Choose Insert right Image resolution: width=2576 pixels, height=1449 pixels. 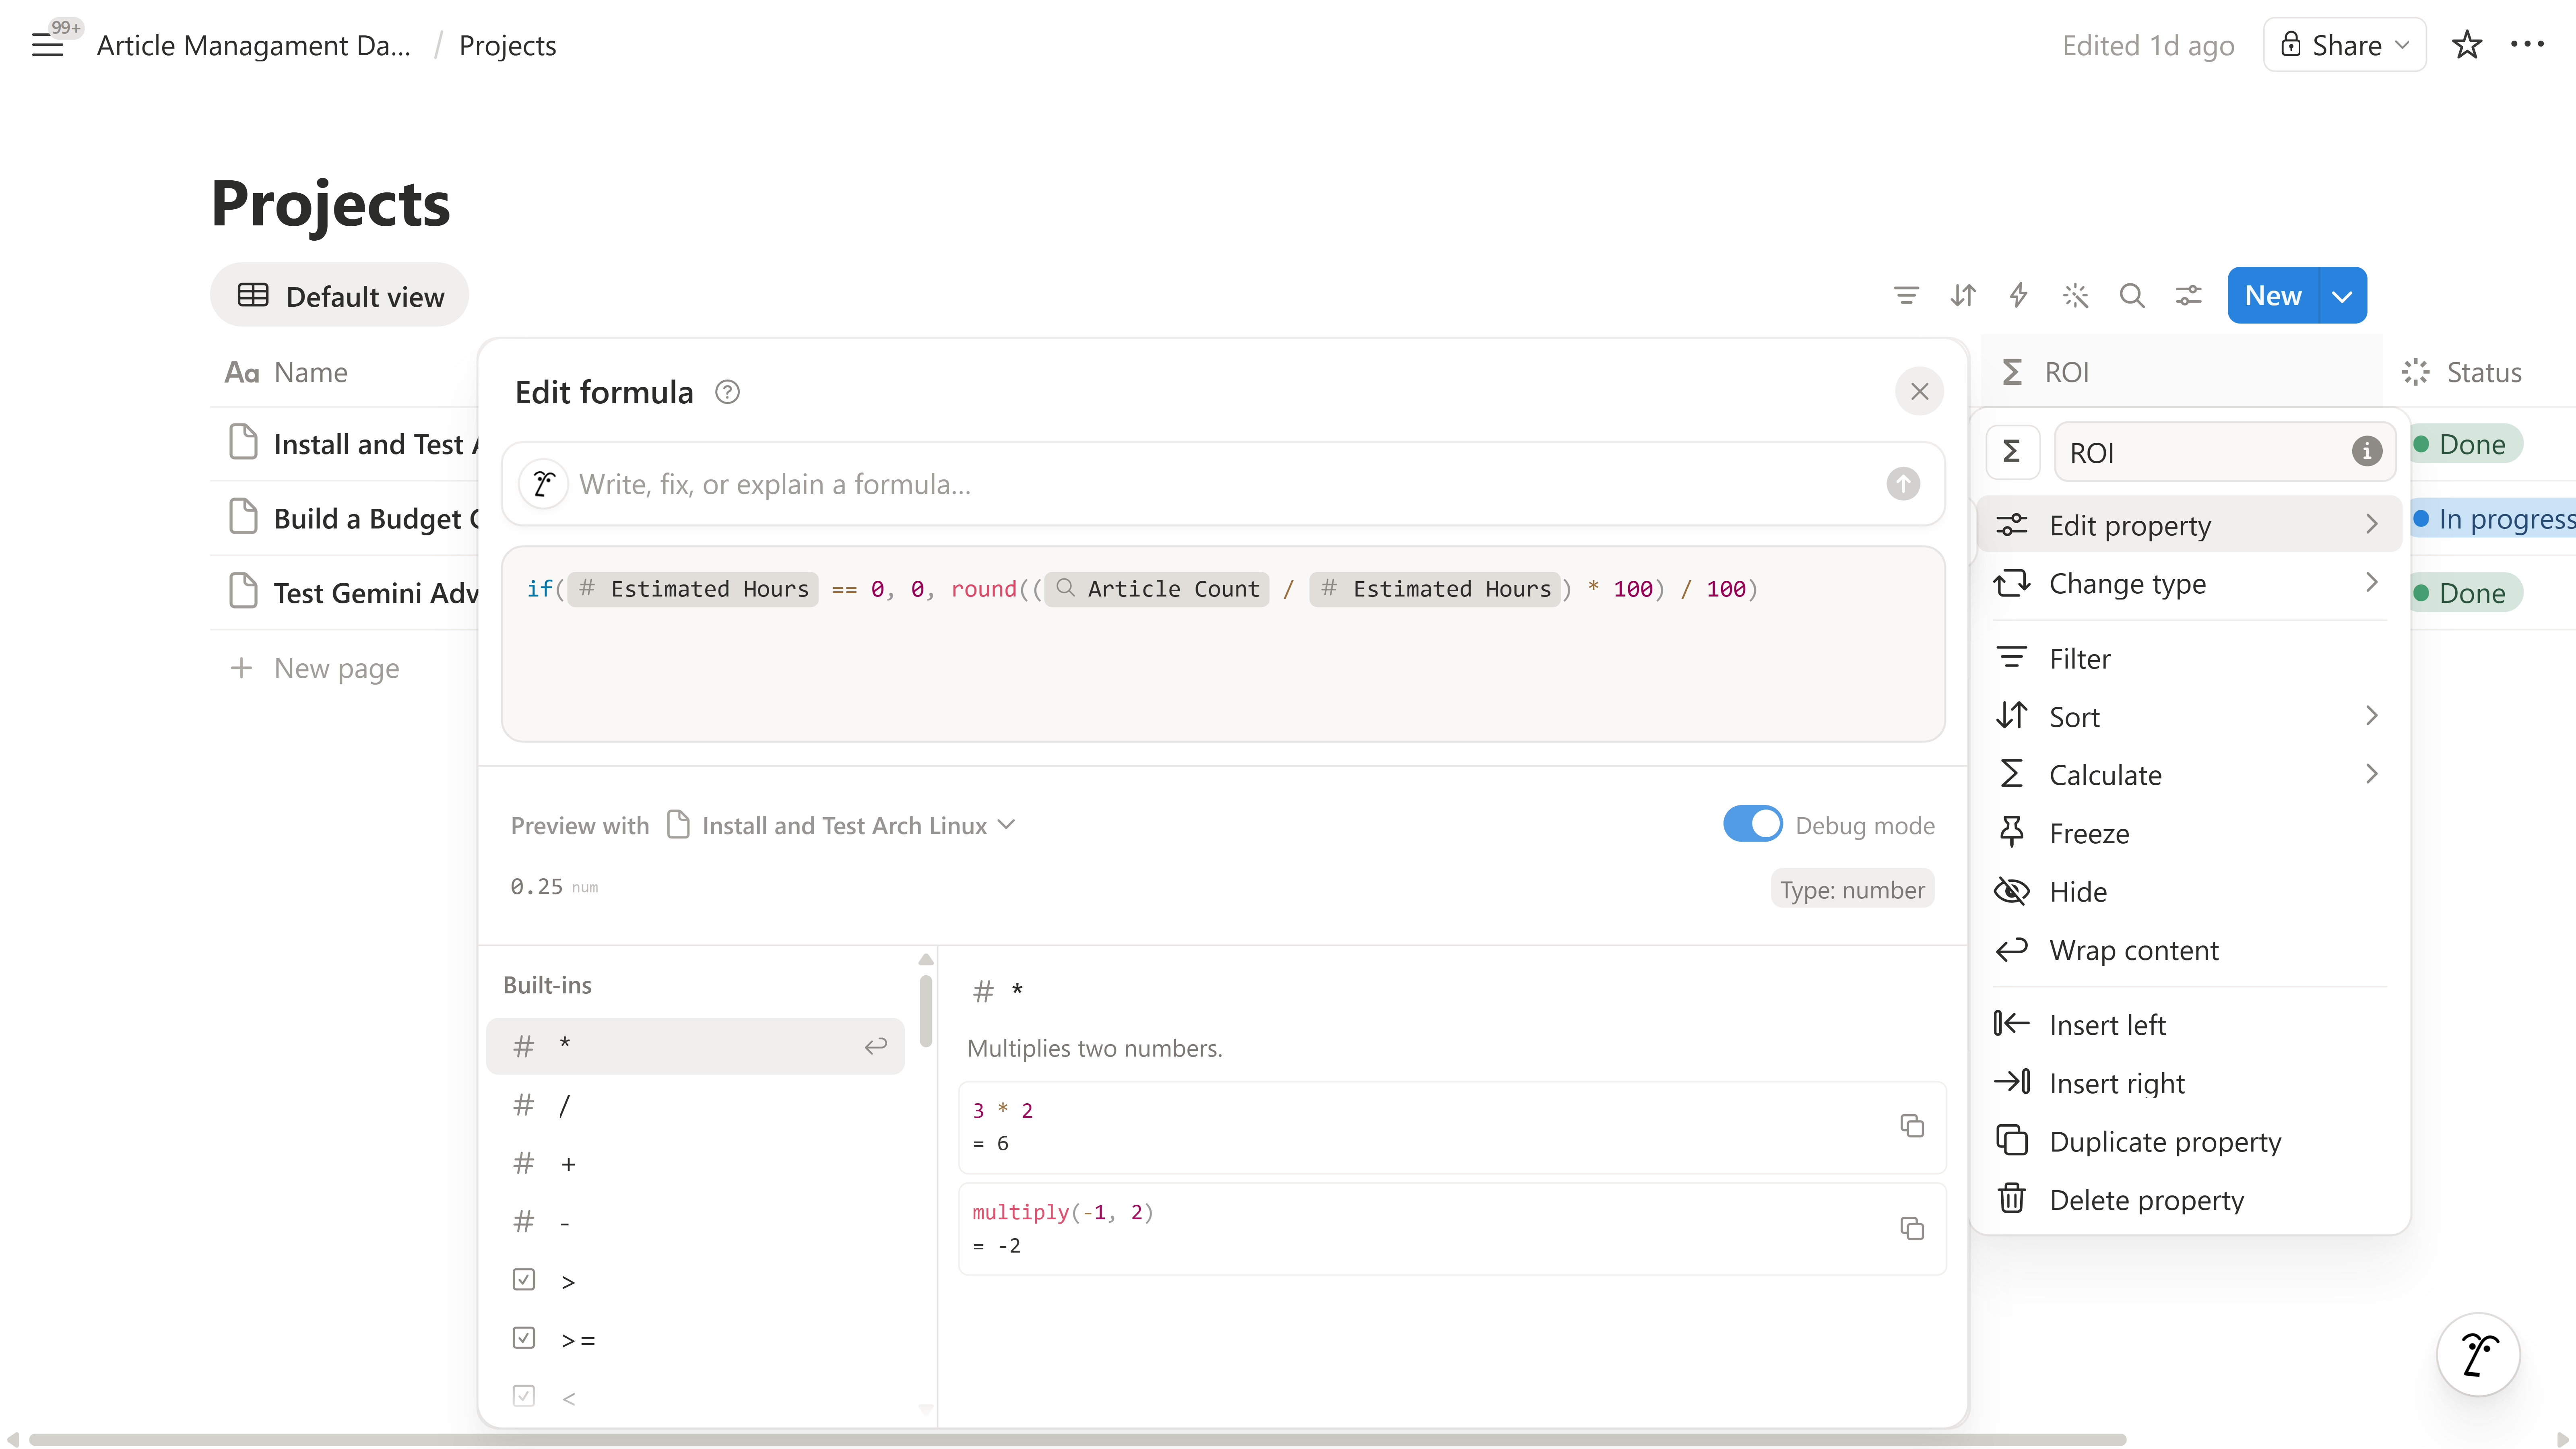2190,1083
